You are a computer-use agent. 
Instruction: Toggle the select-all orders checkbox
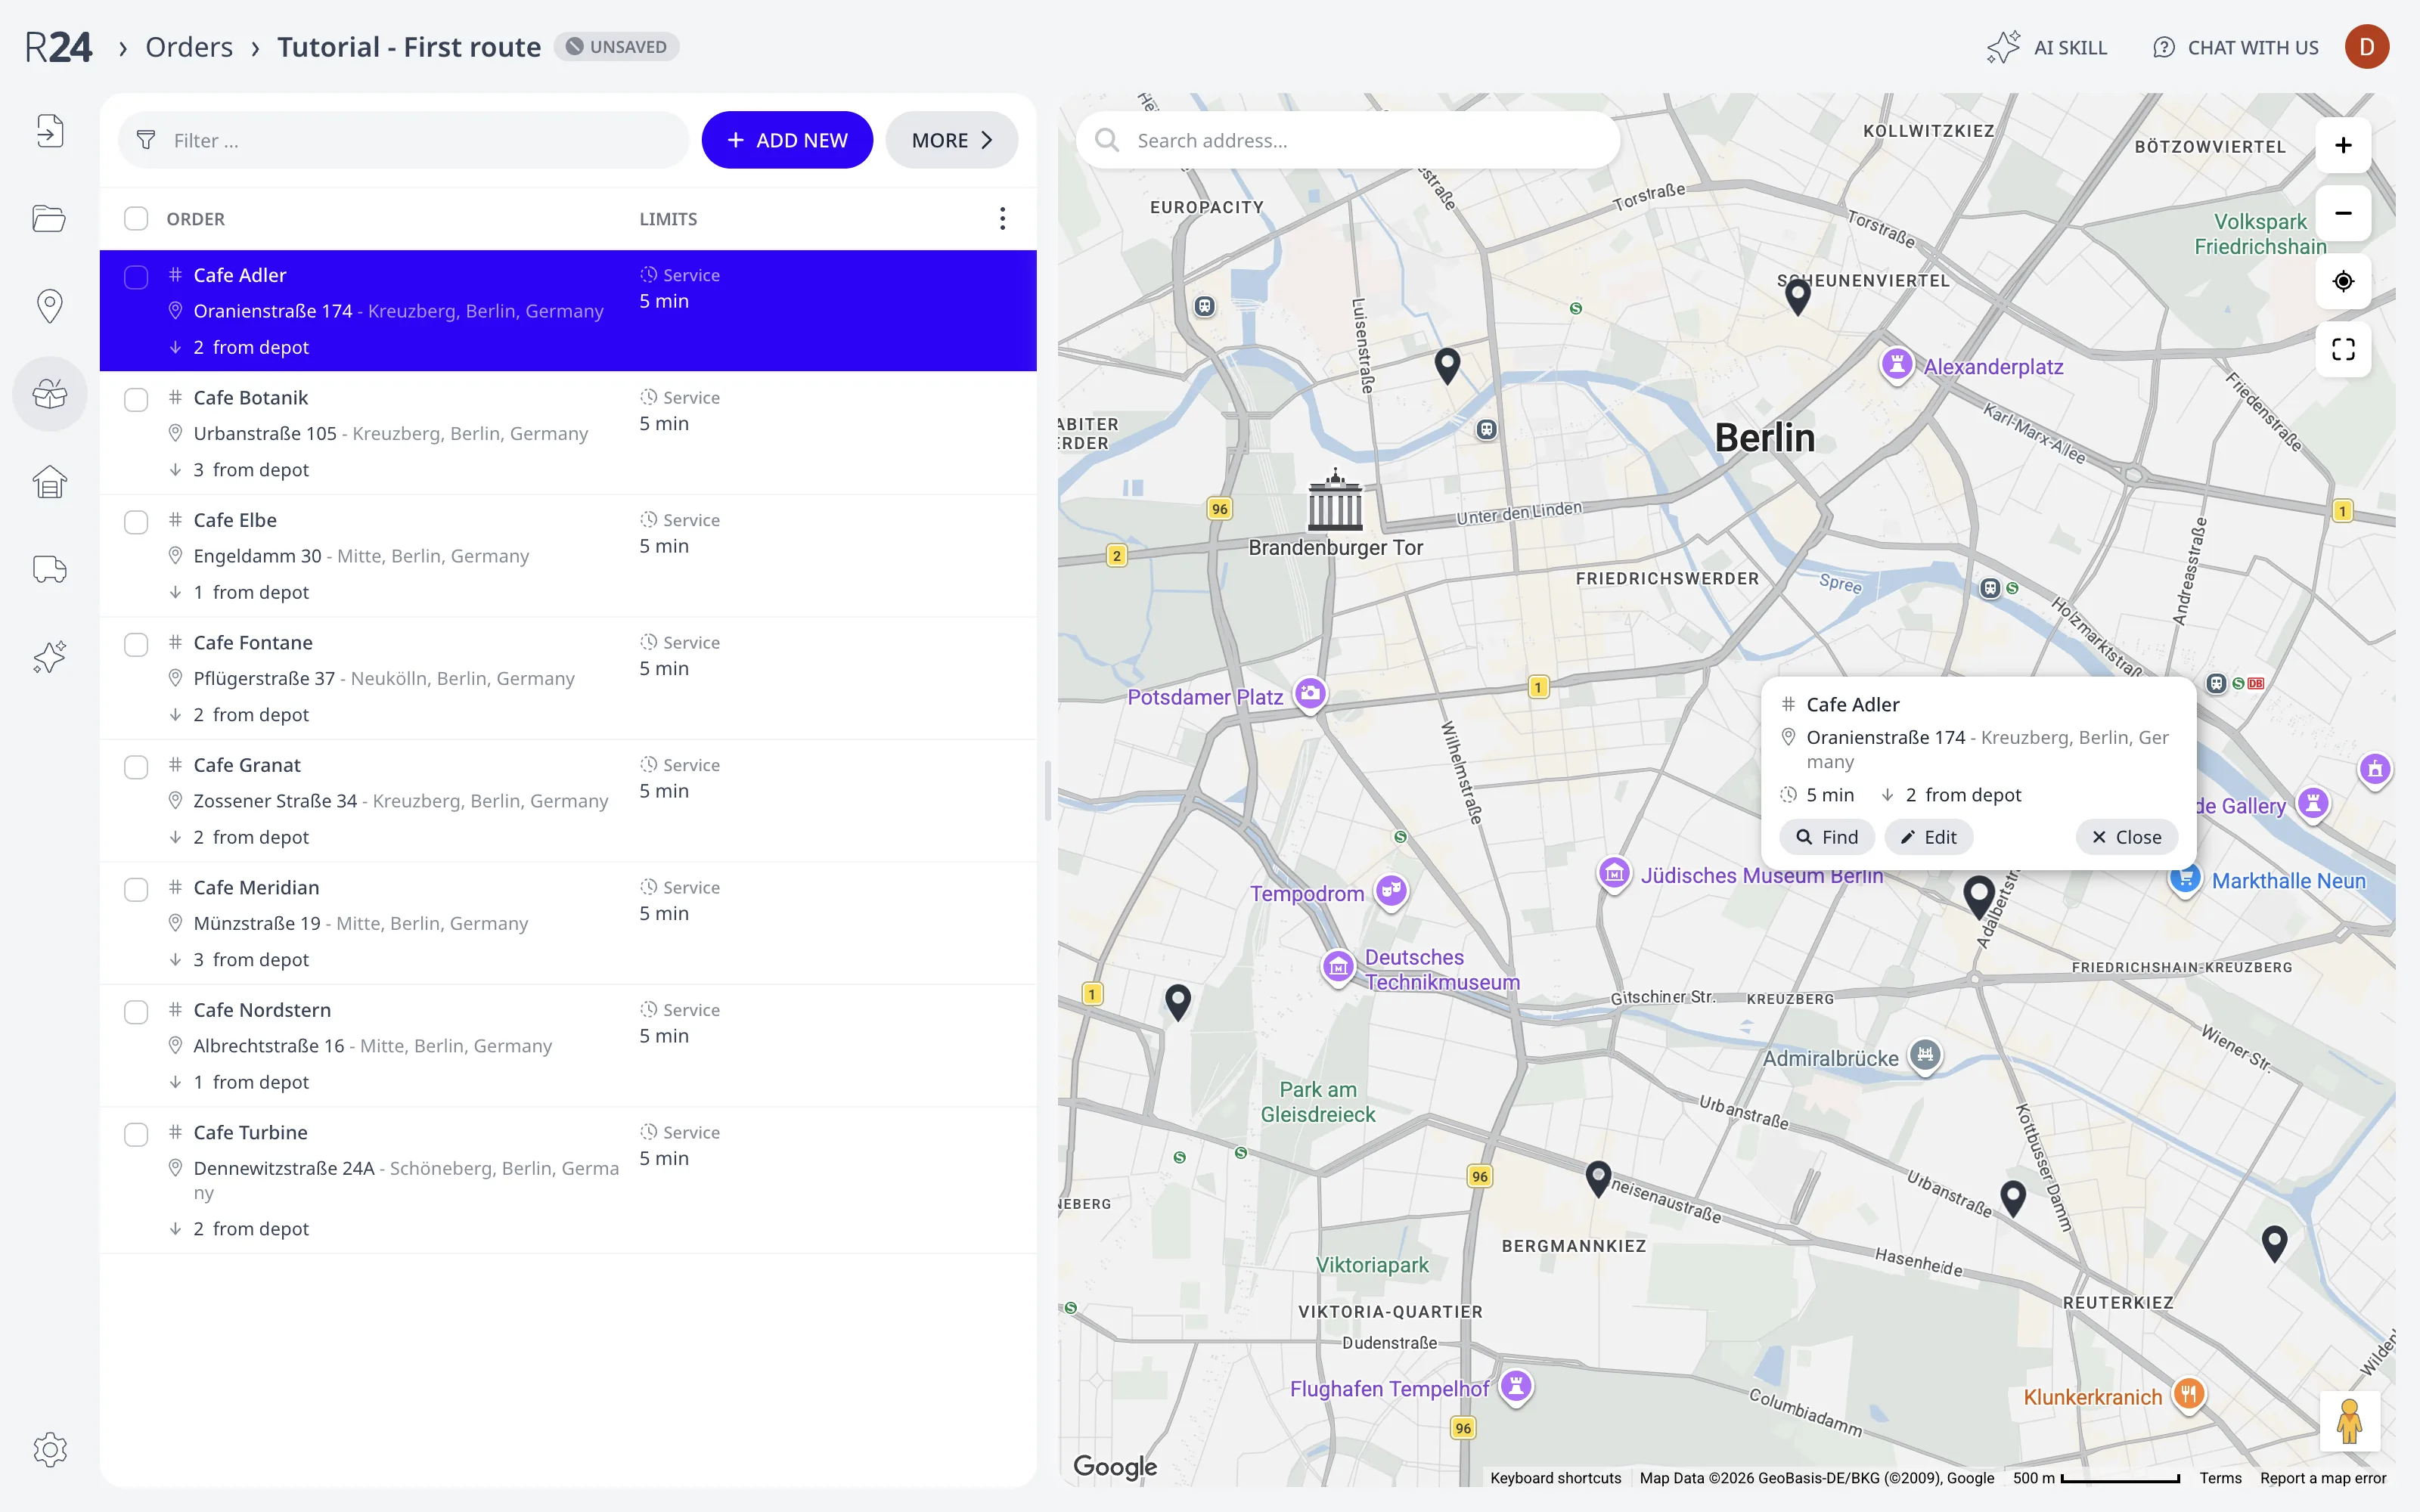click(x=136, y=219)
